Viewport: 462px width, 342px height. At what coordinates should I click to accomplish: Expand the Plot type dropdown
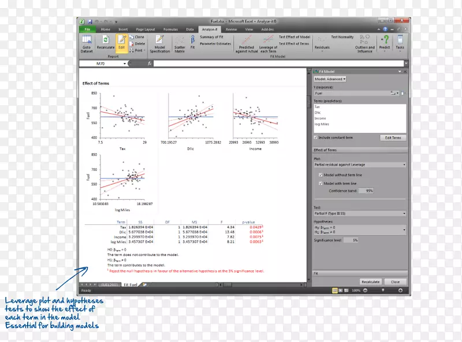click(360, 165)
